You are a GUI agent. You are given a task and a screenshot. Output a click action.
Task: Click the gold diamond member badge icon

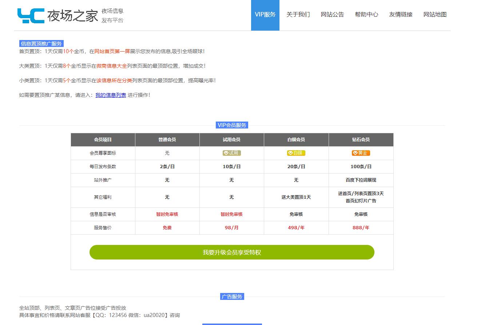tap(361, 153)
